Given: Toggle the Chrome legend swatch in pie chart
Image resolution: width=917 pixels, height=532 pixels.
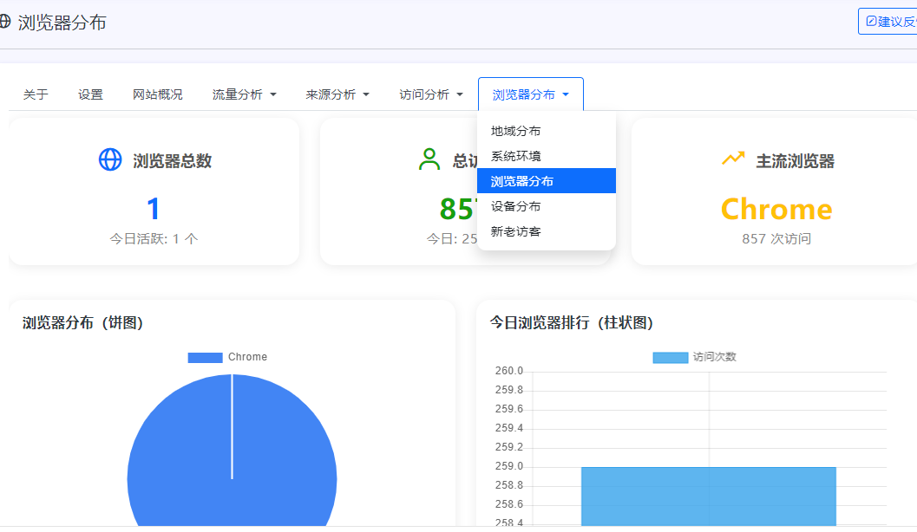Looking at the screenshot, I should click(x=206, y=357).
